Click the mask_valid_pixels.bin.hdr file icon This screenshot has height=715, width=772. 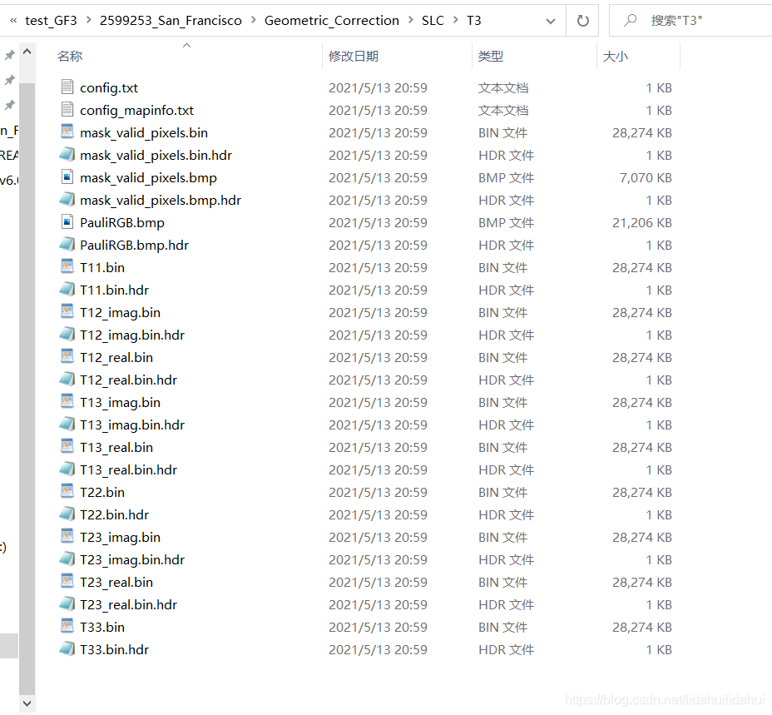pos(67,154)
